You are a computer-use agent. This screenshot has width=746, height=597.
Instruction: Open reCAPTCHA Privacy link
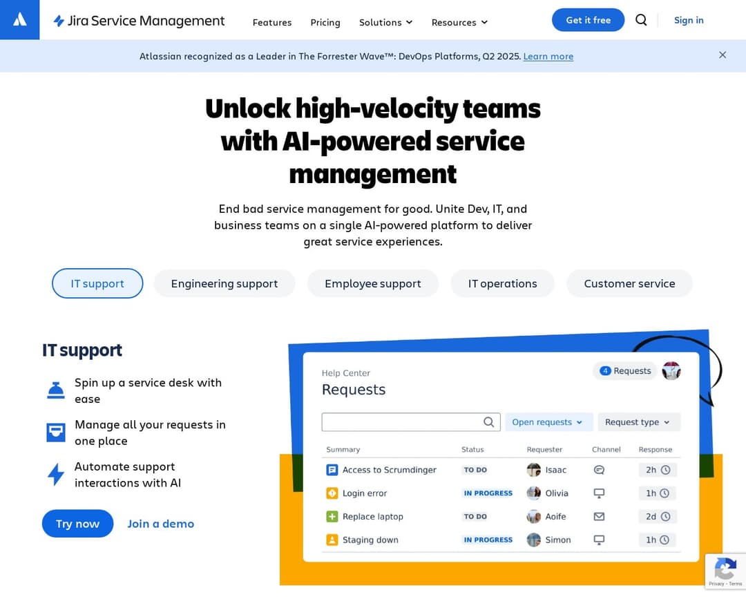[x=716, y=584]
